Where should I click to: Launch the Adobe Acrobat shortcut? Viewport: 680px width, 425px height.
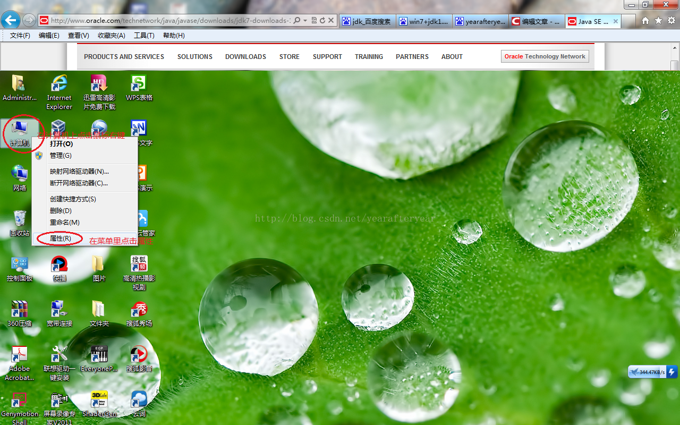point(20,363)
